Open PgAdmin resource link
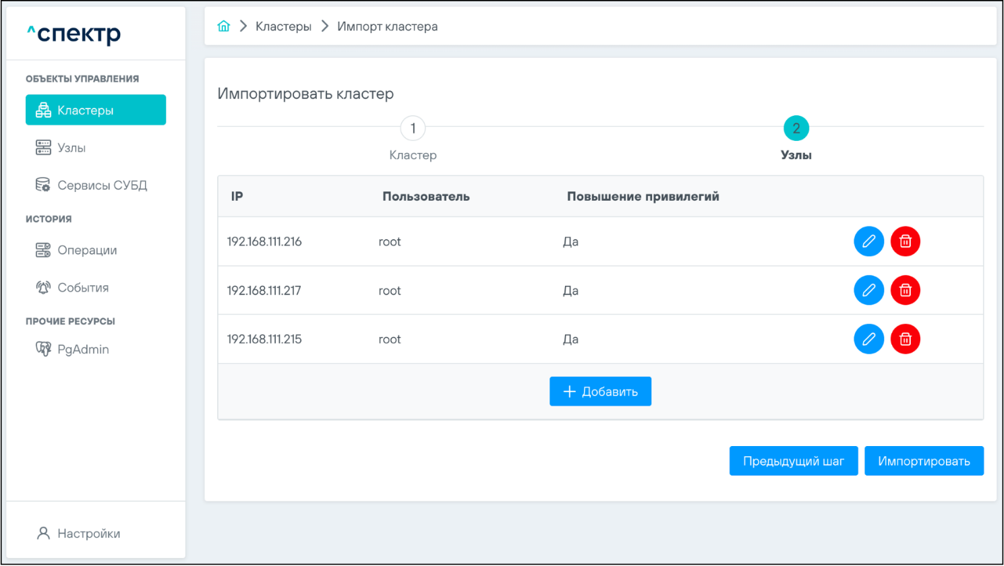 click(x=82, y=349)
